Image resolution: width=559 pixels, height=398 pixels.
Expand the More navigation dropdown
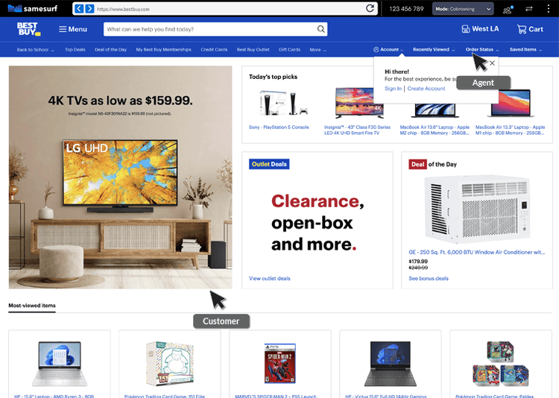(318, 50)
